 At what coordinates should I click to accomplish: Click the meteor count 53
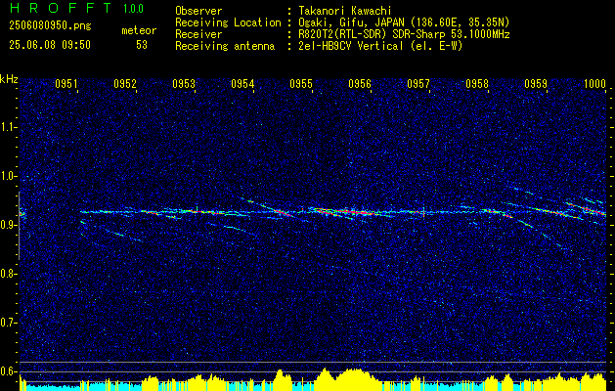[142, 45]
